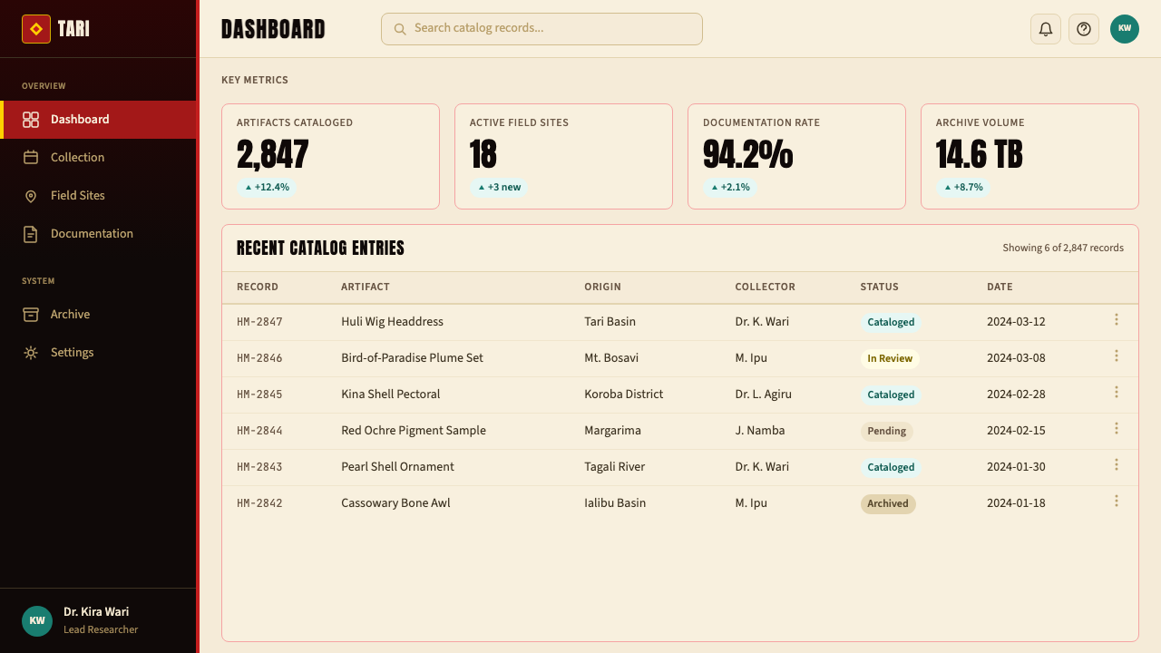
Task: Open Documentation menu item
Action: 98,234
